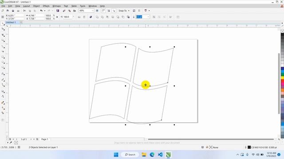Toggle the lock ratio padlock
Image resolution: width=284 pixels, height=159 pixels.
pos(57,17)
